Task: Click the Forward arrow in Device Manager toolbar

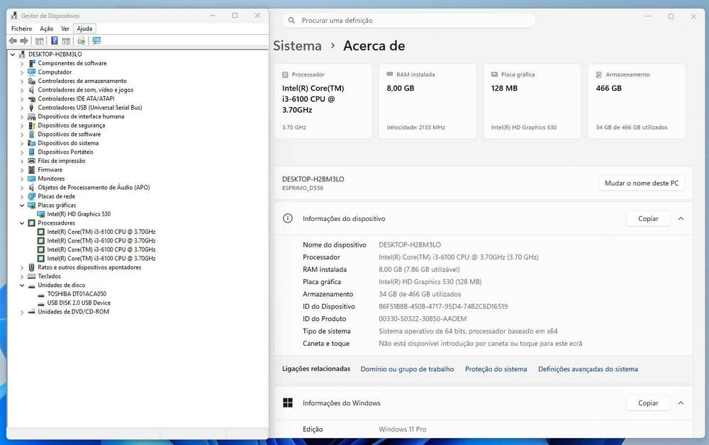Action: [x=24, y=41]
